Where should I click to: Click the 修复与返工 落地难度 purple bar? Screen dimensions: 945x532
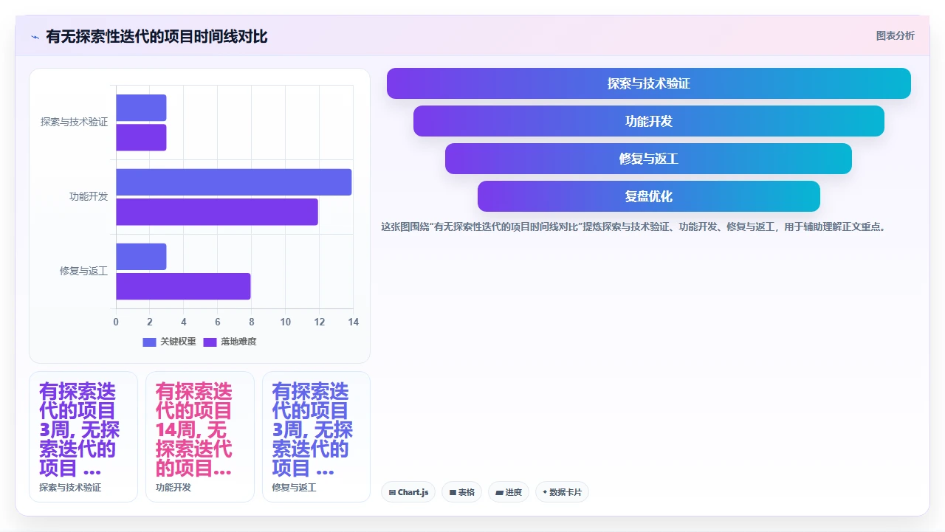click(x=183, y=286)
